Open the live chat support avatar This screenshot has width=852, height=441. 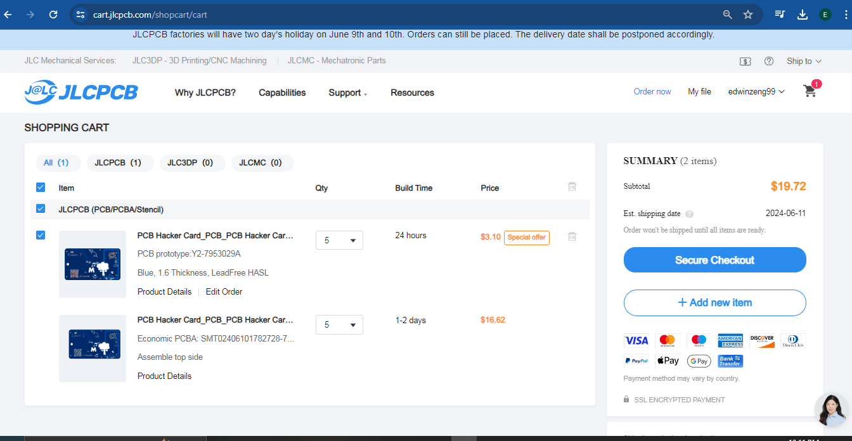(831, 410)
